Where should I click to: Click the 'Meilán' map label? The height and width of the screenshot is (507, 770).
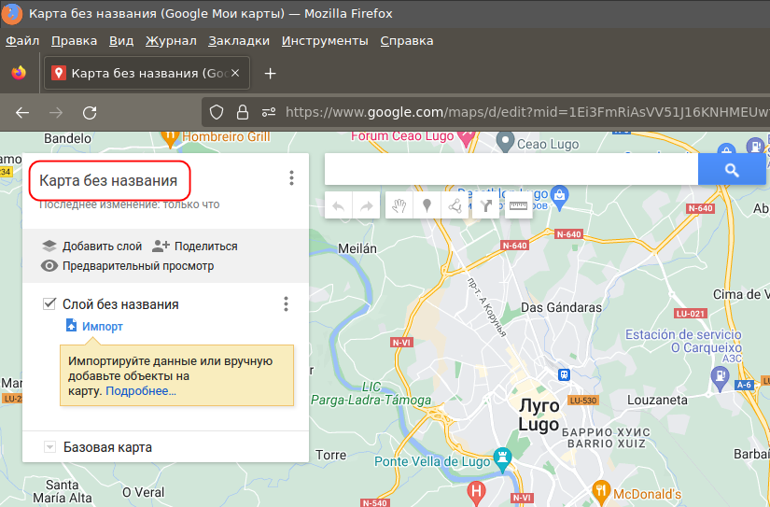pyautogui.click(x=357, y=248)
